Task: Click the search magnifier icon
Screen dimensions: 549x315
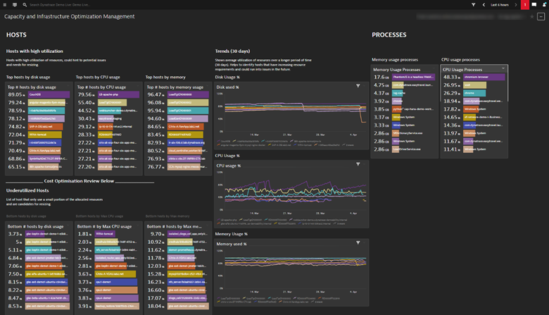Action: click(25, 4)
